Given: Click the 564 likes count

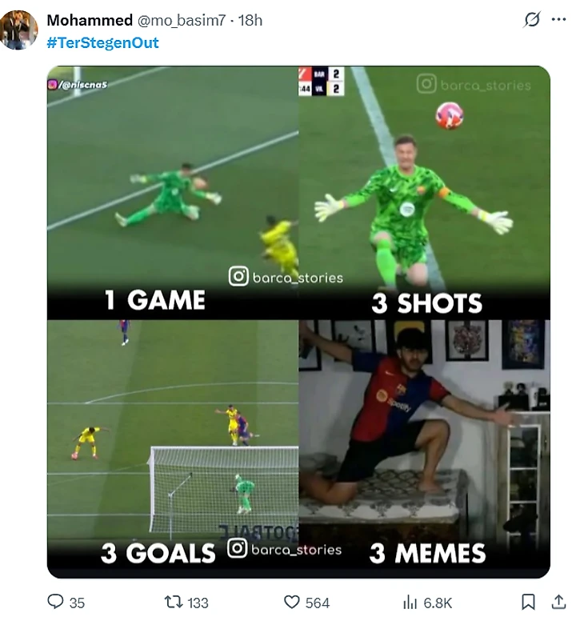Looking at the screenshot, I should (318, 603).
